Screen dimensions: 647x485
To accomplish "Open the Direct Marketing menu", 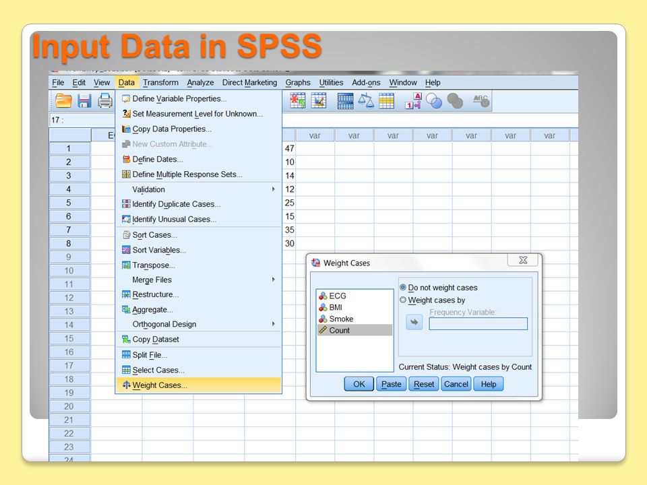I will (249, 82).
